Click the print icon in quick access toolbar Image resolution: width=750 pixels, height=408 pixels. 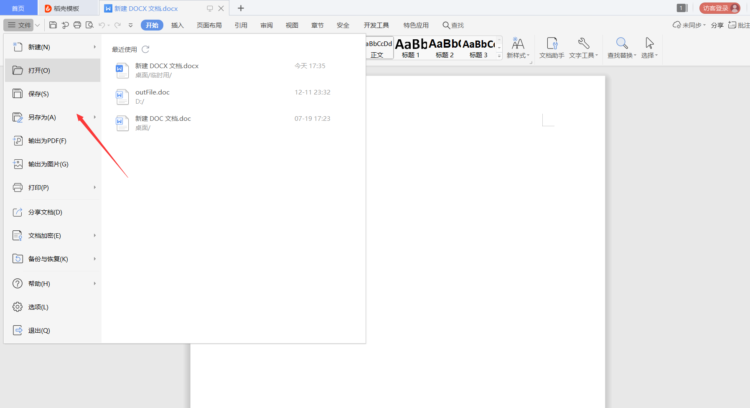coord(77,25)
